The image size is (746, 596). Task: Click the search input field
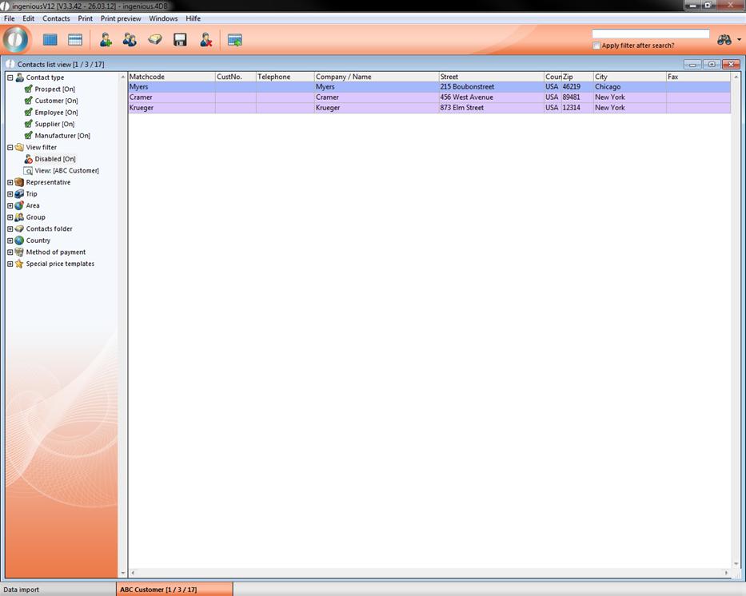650,34
